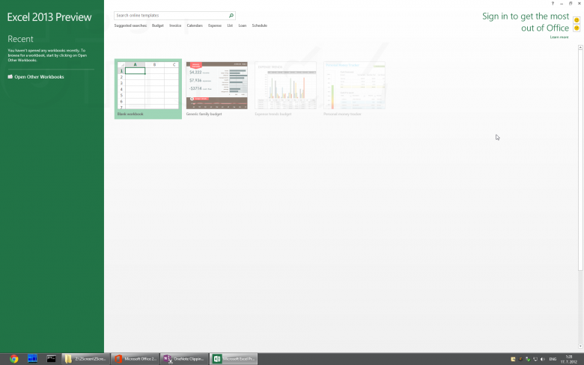Send a smile with happy face icon

tap(577, 19)
